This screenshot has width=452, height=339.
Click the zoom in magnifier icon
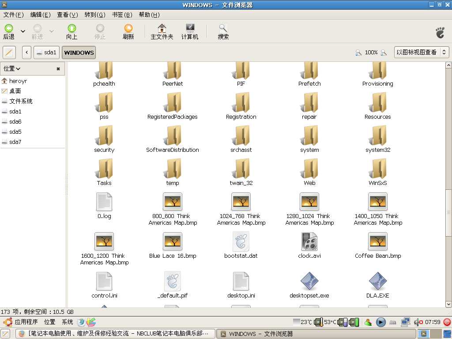pyautogui.click(x=384, y=53)
